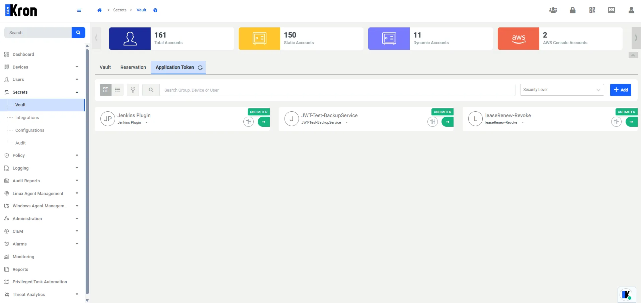Expand leaseRenew-Revoke sub-label dropdown arrow
This screenshot has width=641, height=303.
[523, 122]
